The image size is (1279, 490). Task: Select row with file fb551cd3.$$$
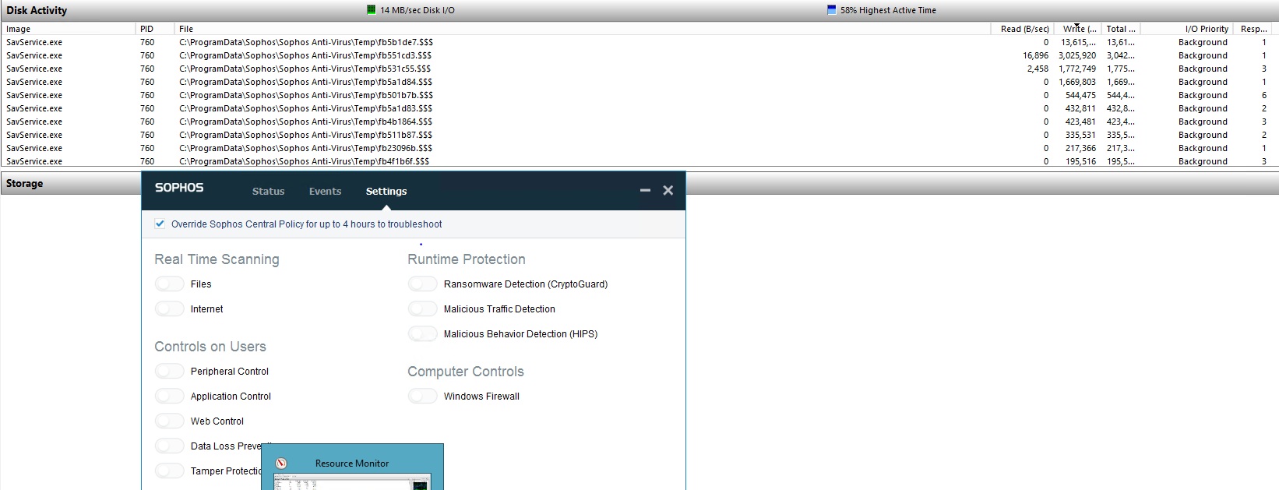[639, 55]
